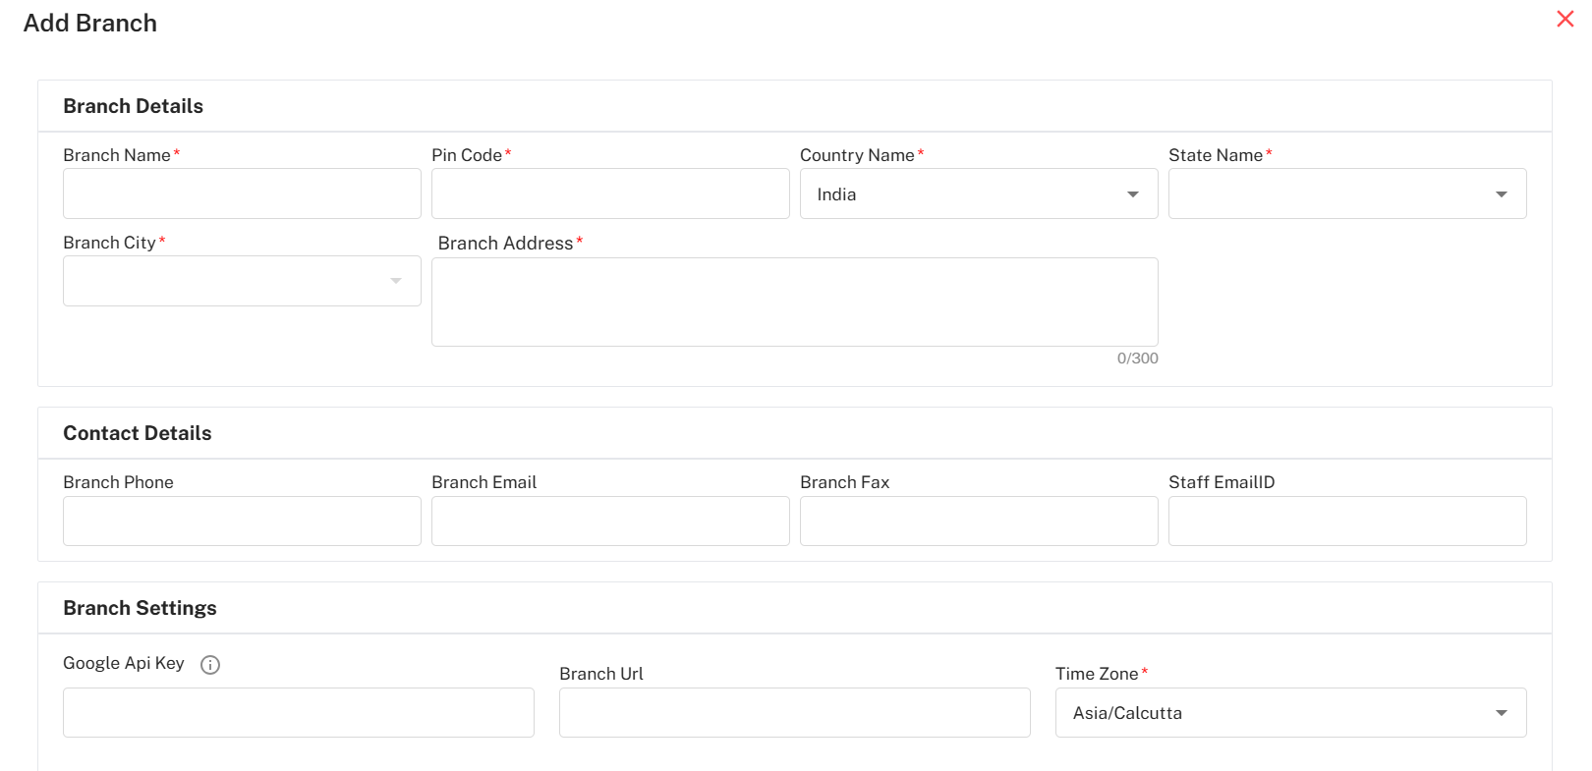This screenshot has height=771, width=1592.
Task: Select the Branch Phone input
Action: click(x=242, y=521)
